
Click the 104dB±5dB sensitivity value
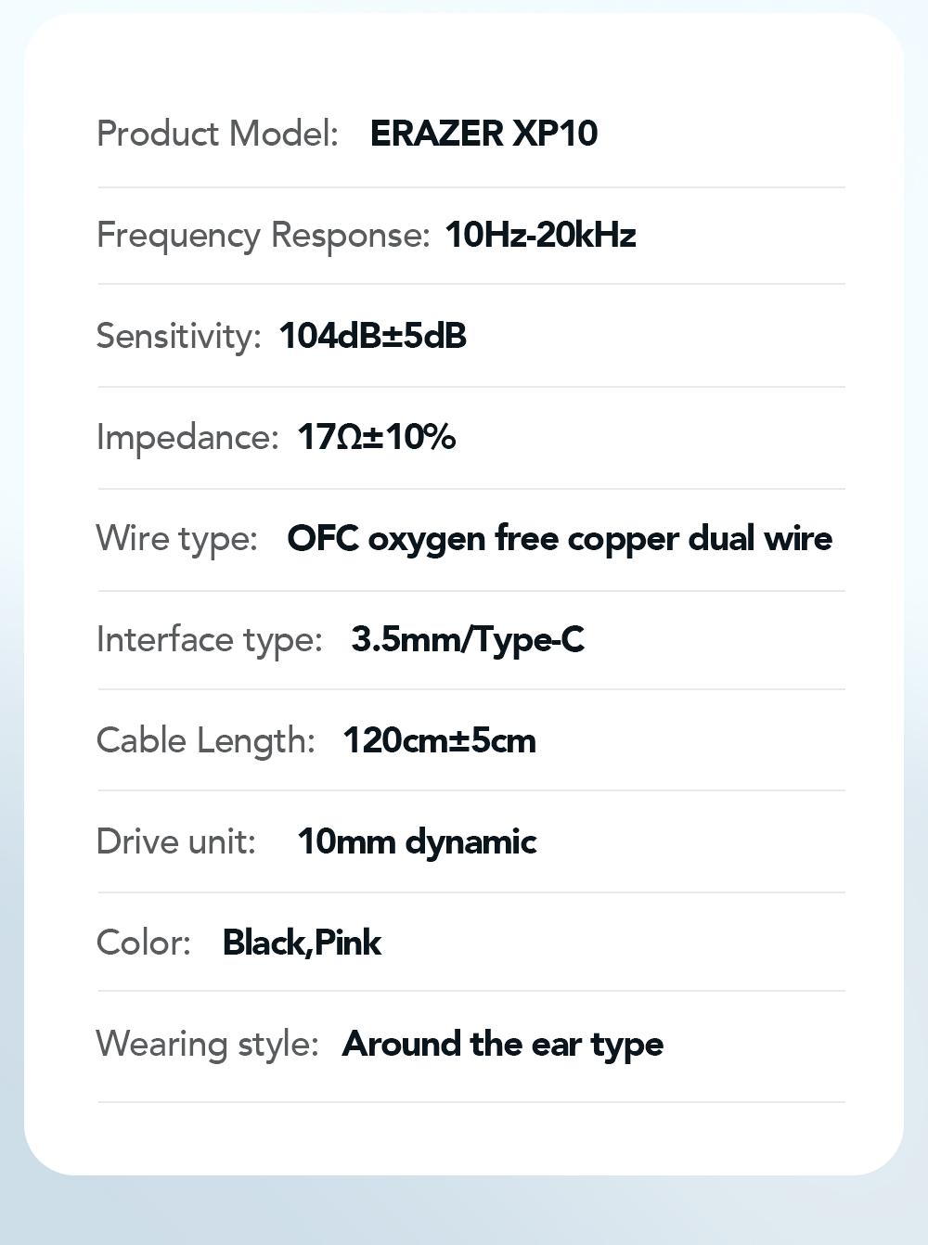coord(372,336)
